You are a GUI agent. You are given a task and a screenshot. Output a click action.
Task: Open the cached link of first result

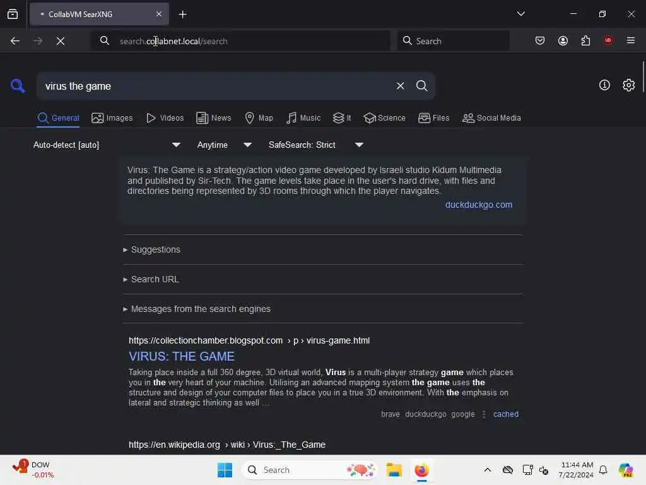(506, 414)
